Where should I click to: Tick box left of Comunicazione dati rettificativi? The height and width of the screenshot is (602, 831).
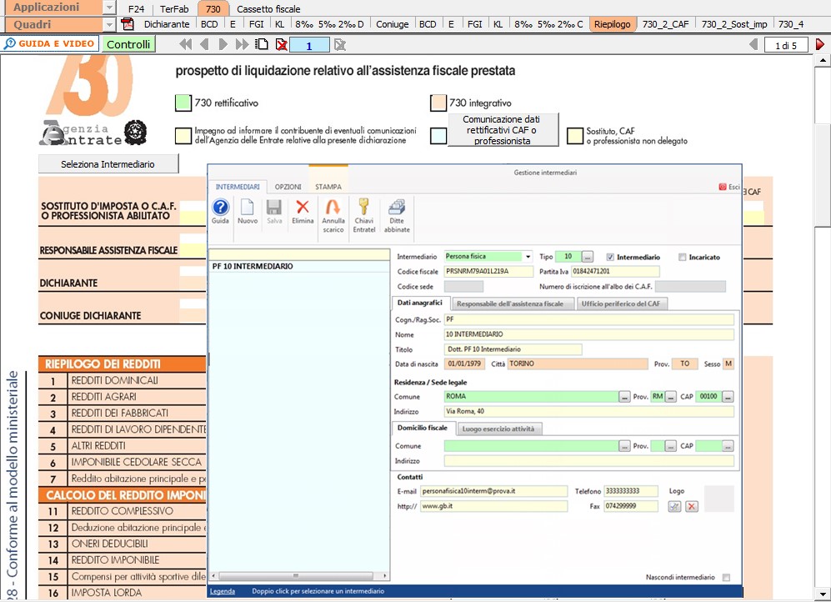click(x=438, y=136)
